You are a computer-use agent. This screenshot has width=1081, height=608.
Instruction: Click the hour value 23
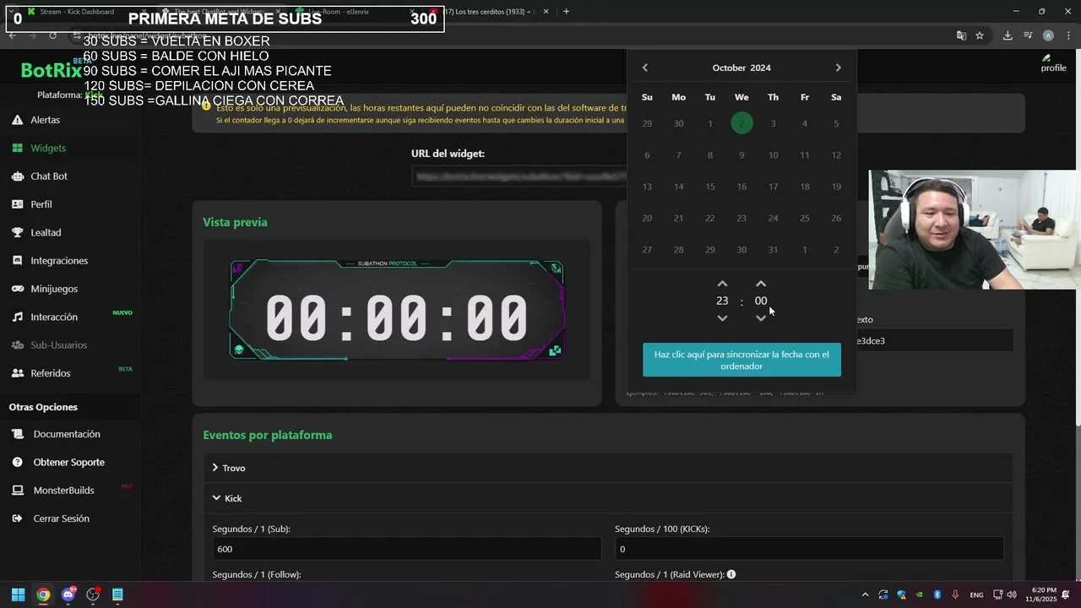722,301
